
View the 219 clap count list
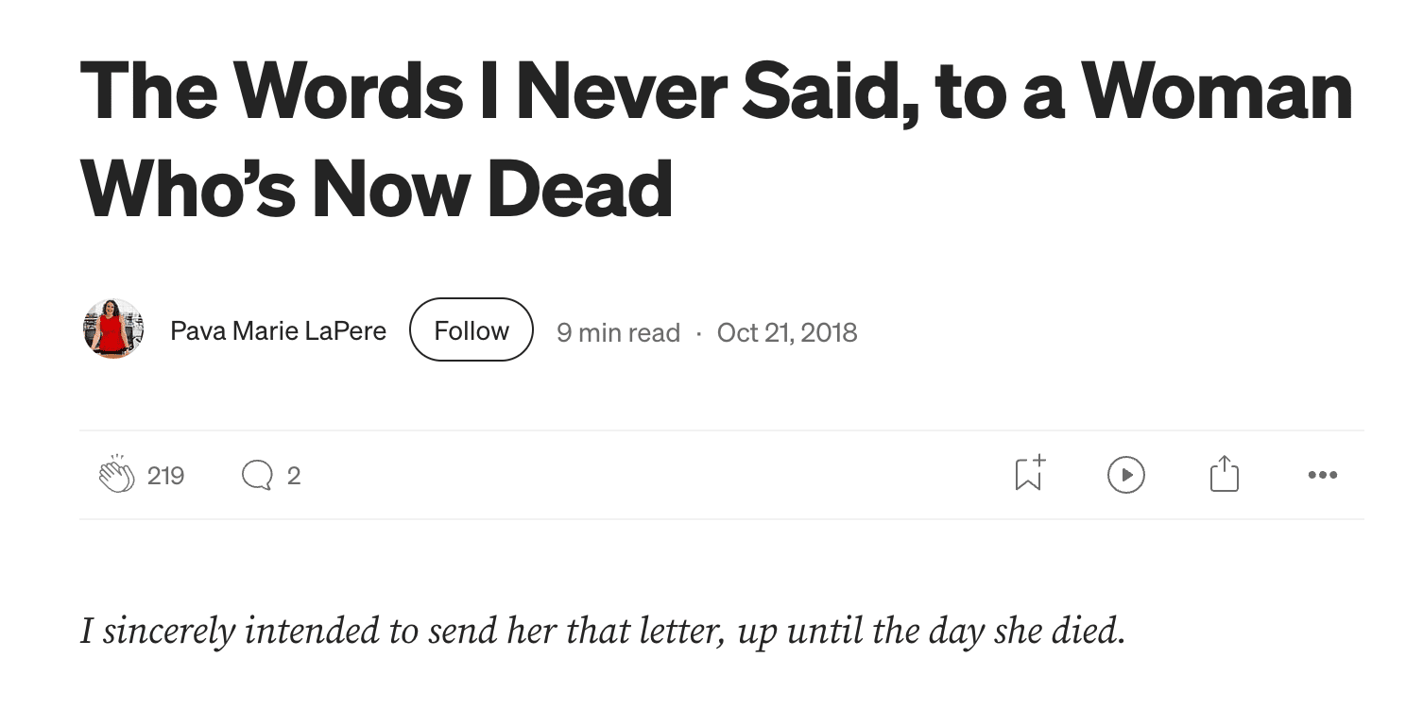tap(166, 476)
